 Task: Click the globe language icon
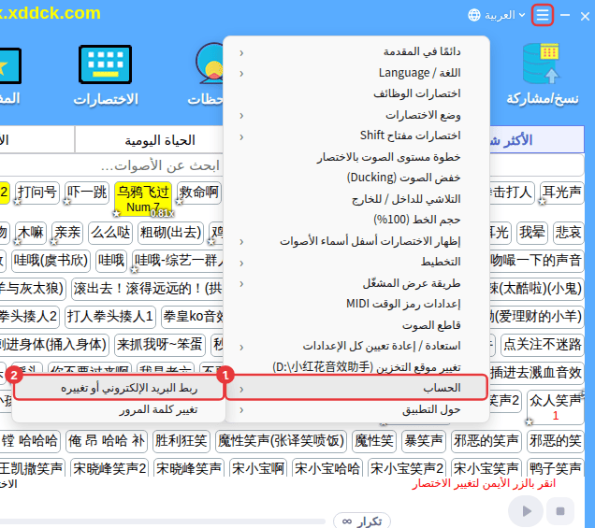(x=474, y=15)
